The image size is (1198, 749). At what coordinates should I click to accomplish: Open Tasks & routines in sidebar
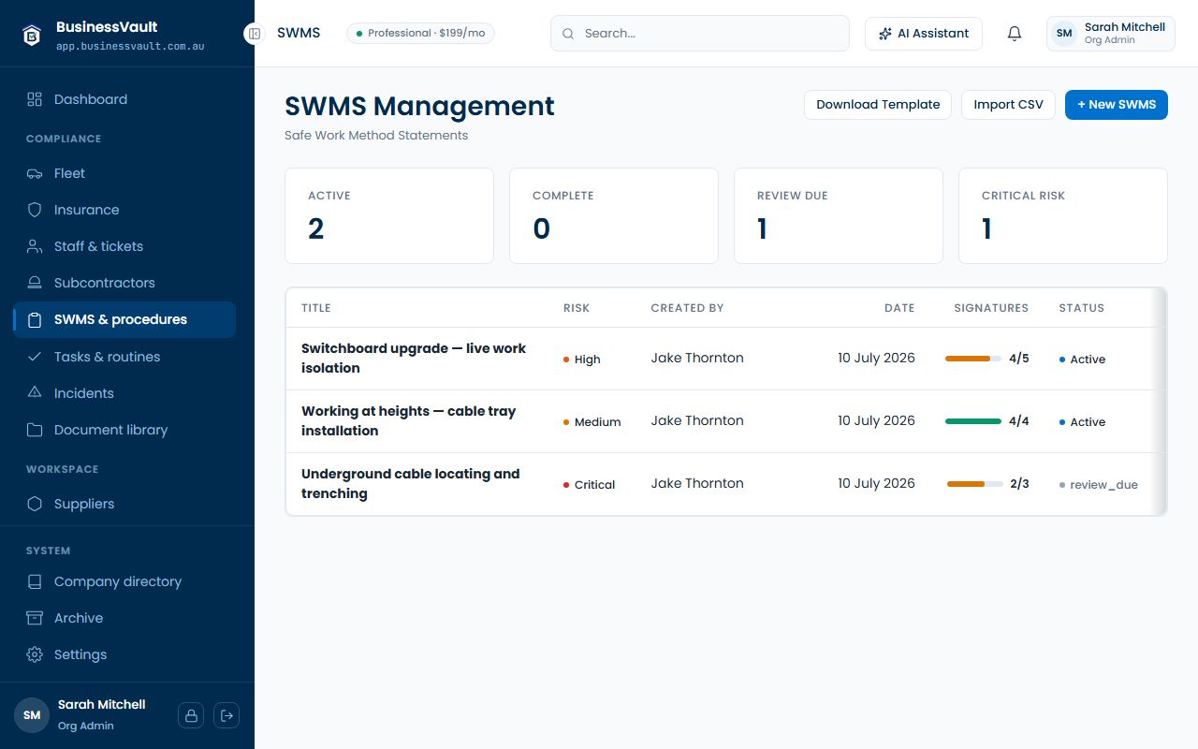click(x=124, y=357)
